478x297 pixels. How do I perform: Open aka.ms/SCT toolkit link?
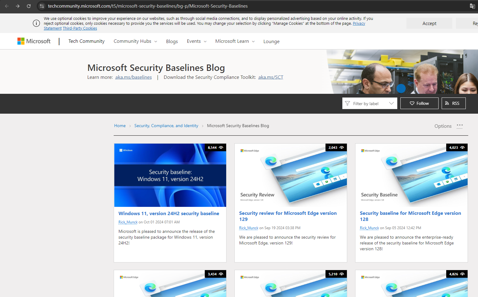[271, 77]
